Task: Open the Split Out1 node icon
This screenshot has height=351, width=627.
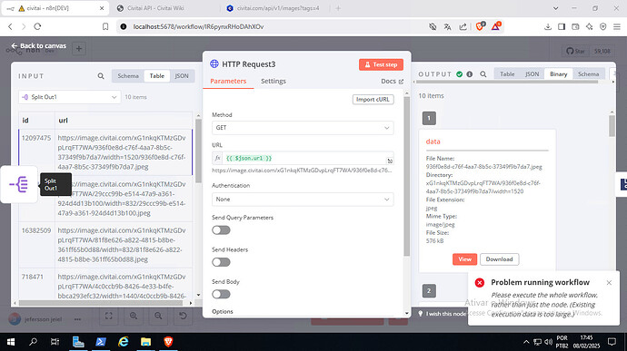Action: pyautogui.click(x=19, y=184)
